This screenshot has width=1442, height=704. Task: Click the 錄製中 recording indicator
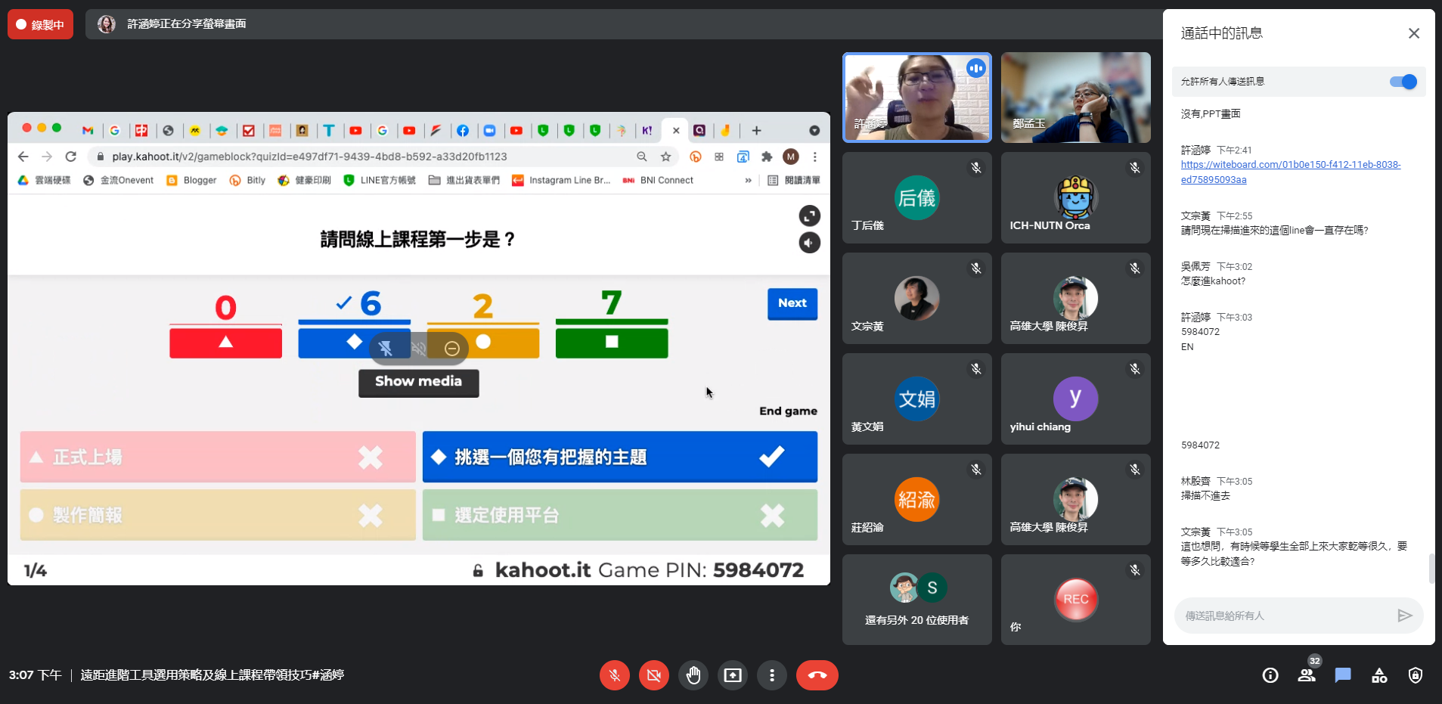click(41, 24)
